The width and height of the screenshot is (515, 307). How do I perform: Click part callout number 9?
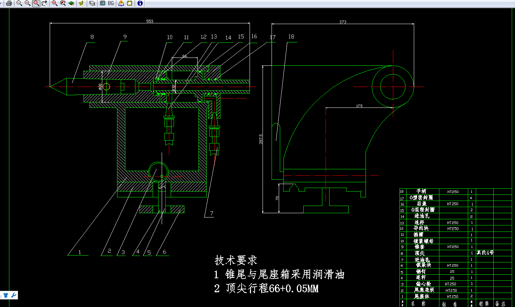(125, 37)
